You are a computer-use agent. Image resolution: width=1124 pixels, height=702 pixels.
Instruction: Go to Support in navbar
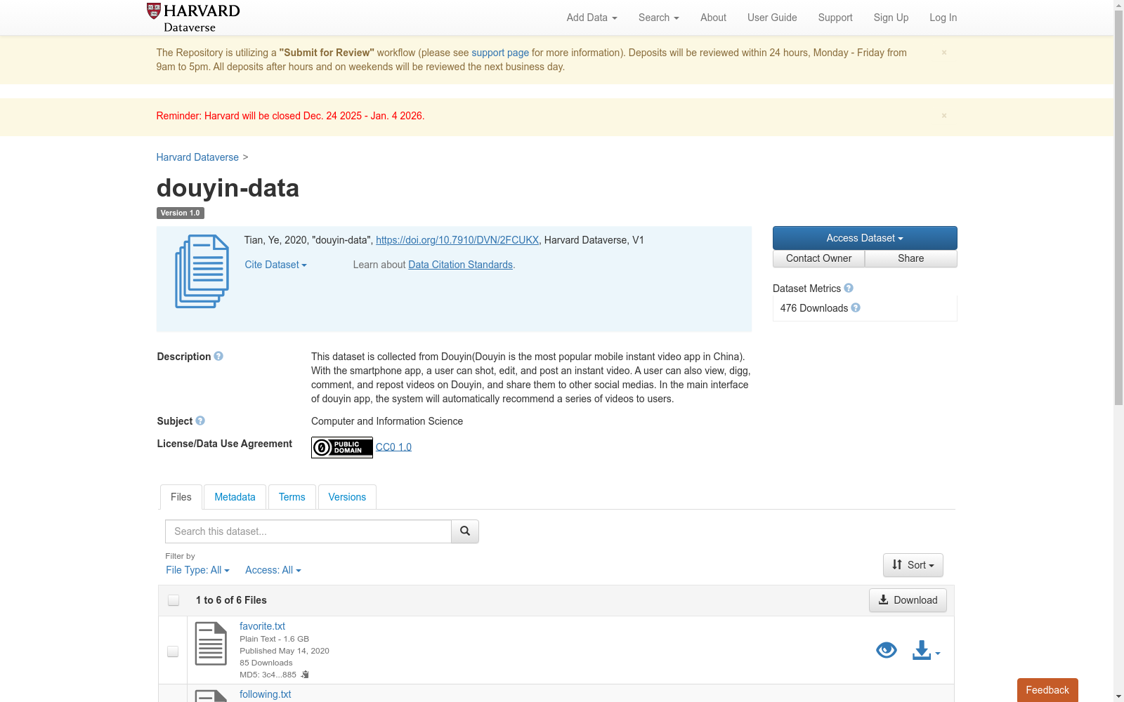click(x=835, y=18)
